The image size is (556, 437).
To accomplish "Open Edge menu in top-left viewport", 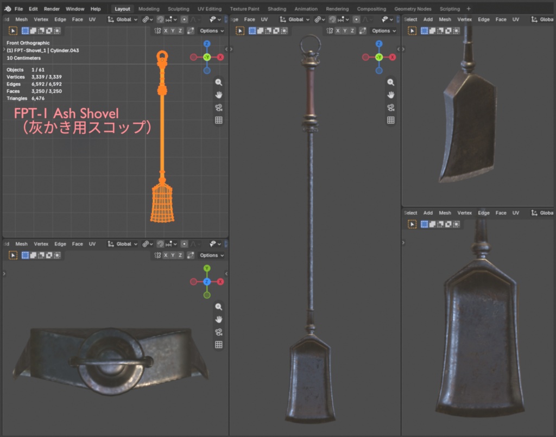I will click(x=60, y=20).
